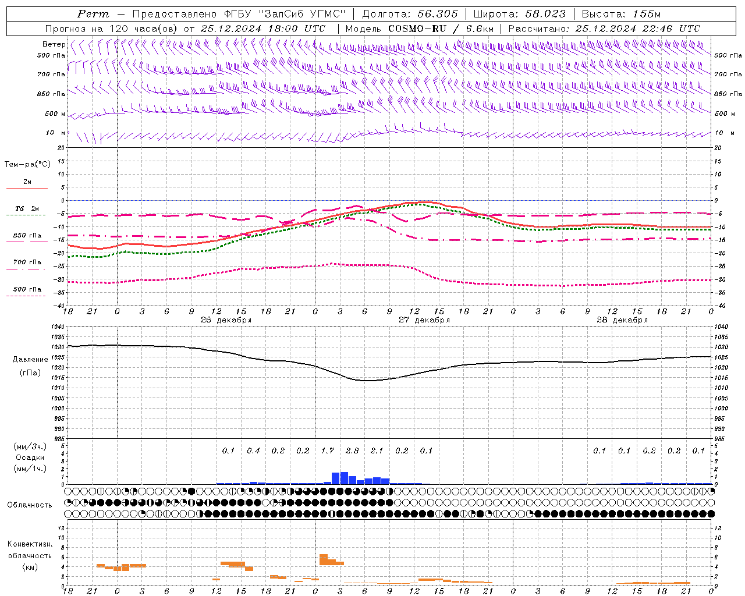Click the 'Конвективн.' convective cloud label
Screen dimensions: 745x596
[30, 544]
